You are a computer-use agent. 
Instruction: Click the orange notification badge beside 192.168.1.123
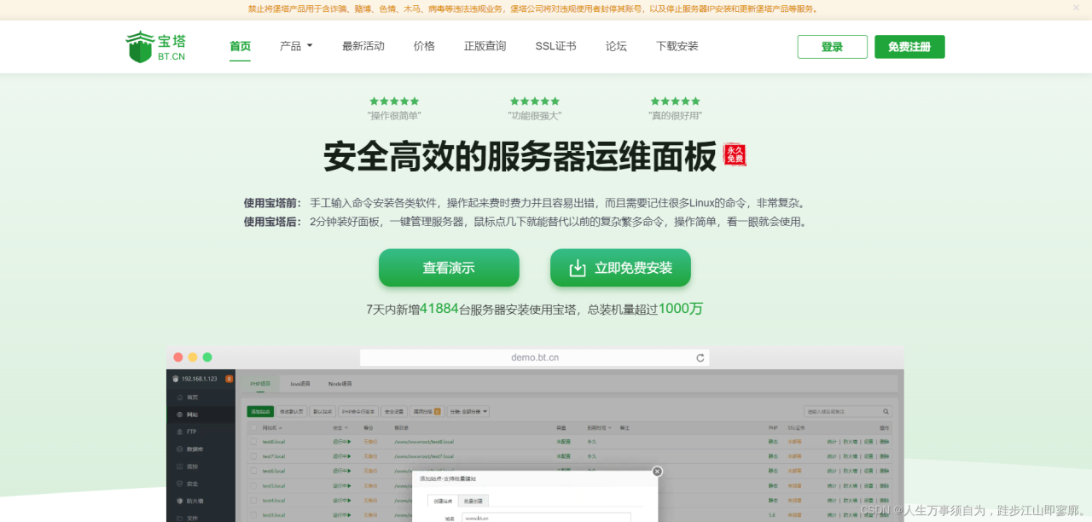[x=229, y=379]
